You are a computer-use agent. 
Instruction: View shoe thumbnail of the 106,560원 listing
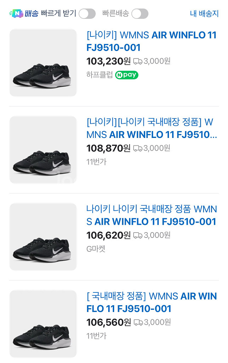(x=43, y=324)
